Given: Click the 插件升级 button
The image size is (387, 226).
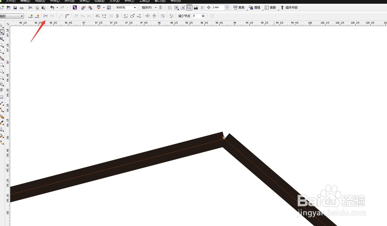Looking at the screenshot, I should click(289, 8).
